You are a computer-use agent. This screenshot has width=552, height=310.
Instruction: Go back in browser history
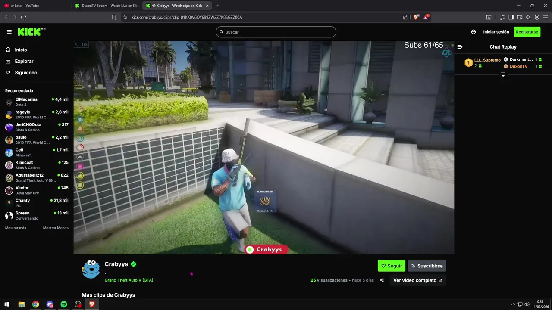[x=6, y=17]
